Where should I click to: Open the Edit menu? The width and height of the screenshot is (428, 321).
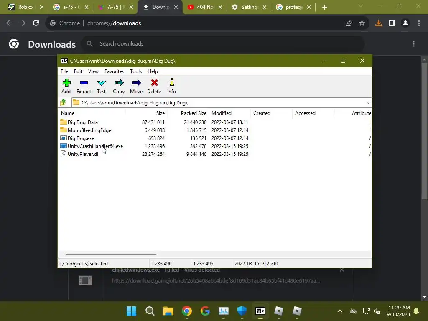[x=78, y=71]
